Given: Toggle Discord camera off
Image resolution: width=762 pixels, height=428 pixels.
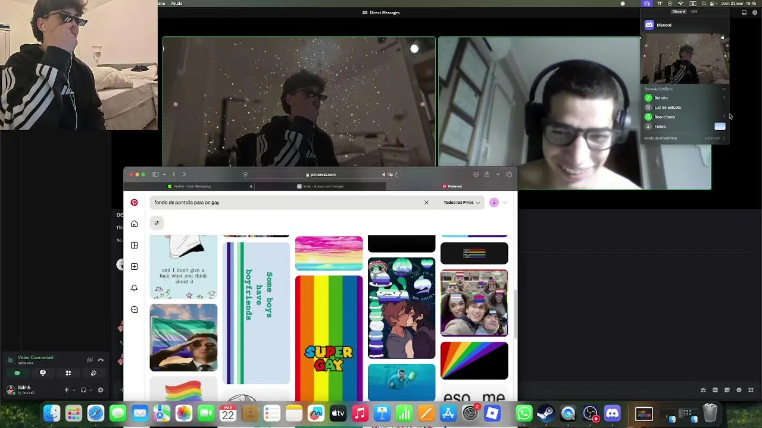Looking at the screenshot, I should tap(17, 373).
